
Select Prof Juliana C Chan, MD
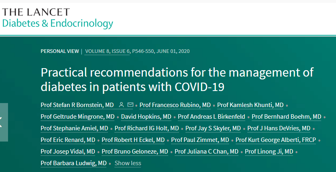(x=207, y=152)
